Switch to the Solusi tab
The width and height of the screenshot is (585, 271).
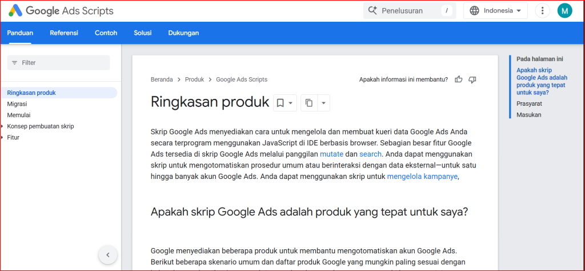pos(142,33)
